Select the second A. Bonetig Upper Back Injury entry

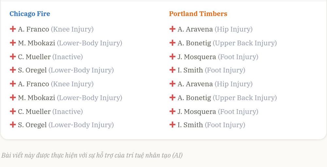pyautogui.click(x=223, y=98)
